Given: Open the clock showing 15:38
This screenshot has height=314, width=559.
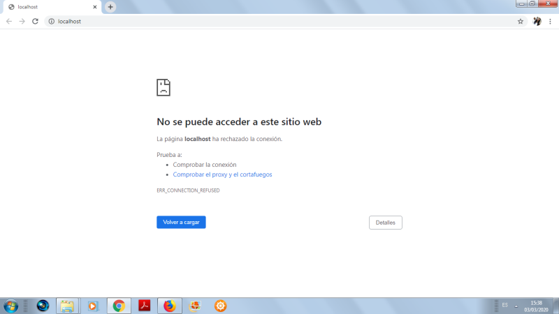Looking at the screenshot, I should (536, 306).
